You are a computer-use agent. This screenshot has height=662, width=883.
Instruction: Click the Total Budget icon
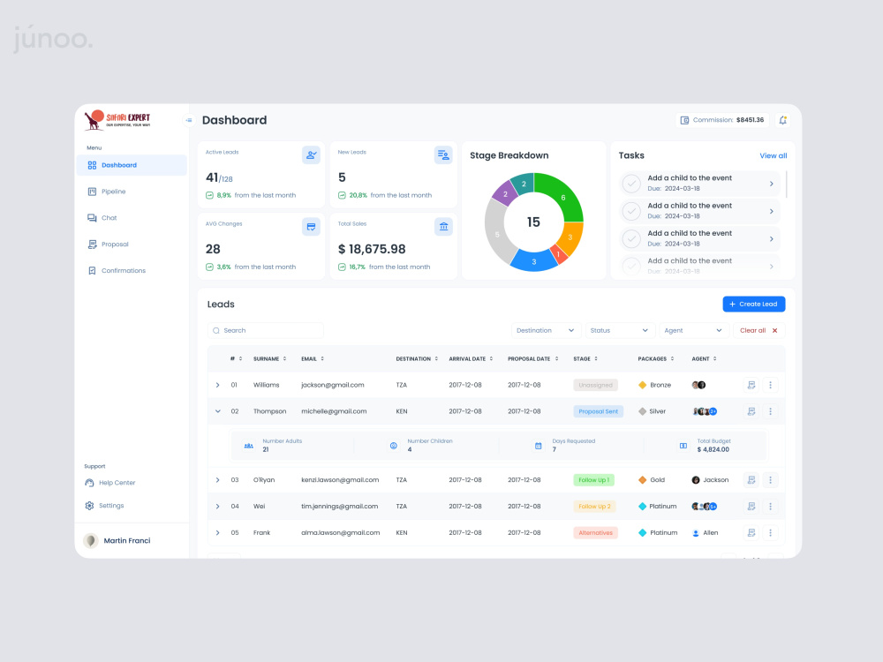pyautogui.click(x=683, y=445)
